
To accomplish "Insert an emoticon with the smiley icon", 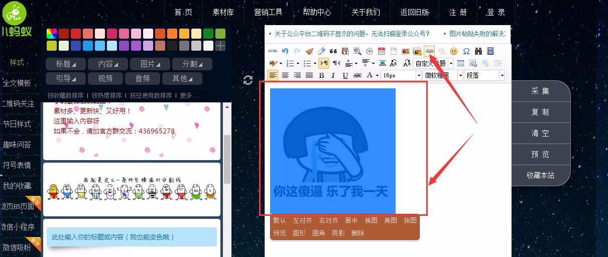I will point(454,51).
